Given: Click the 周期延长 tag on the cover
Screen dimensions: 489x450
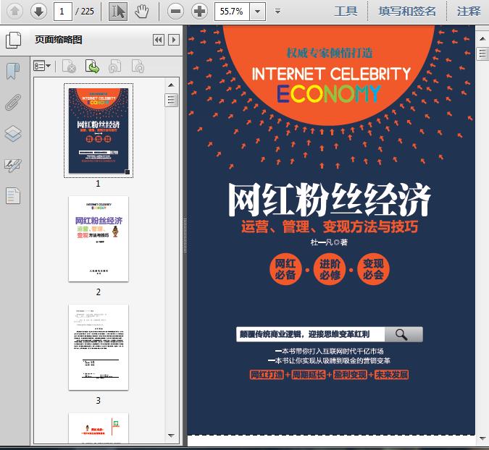Looking at the screenshot, I should coord(309,375).
